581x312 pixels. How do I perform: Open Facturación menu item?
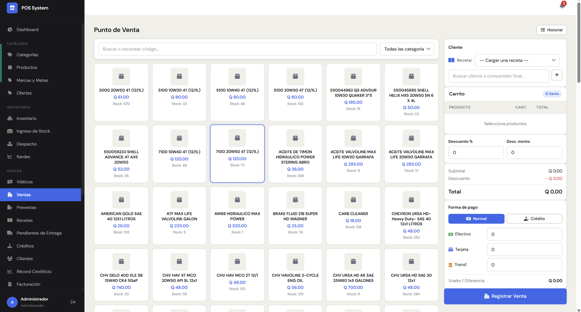click(40, 284)
